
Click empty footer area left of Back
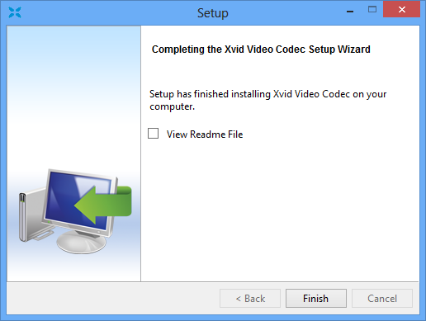tap(113, 298)
